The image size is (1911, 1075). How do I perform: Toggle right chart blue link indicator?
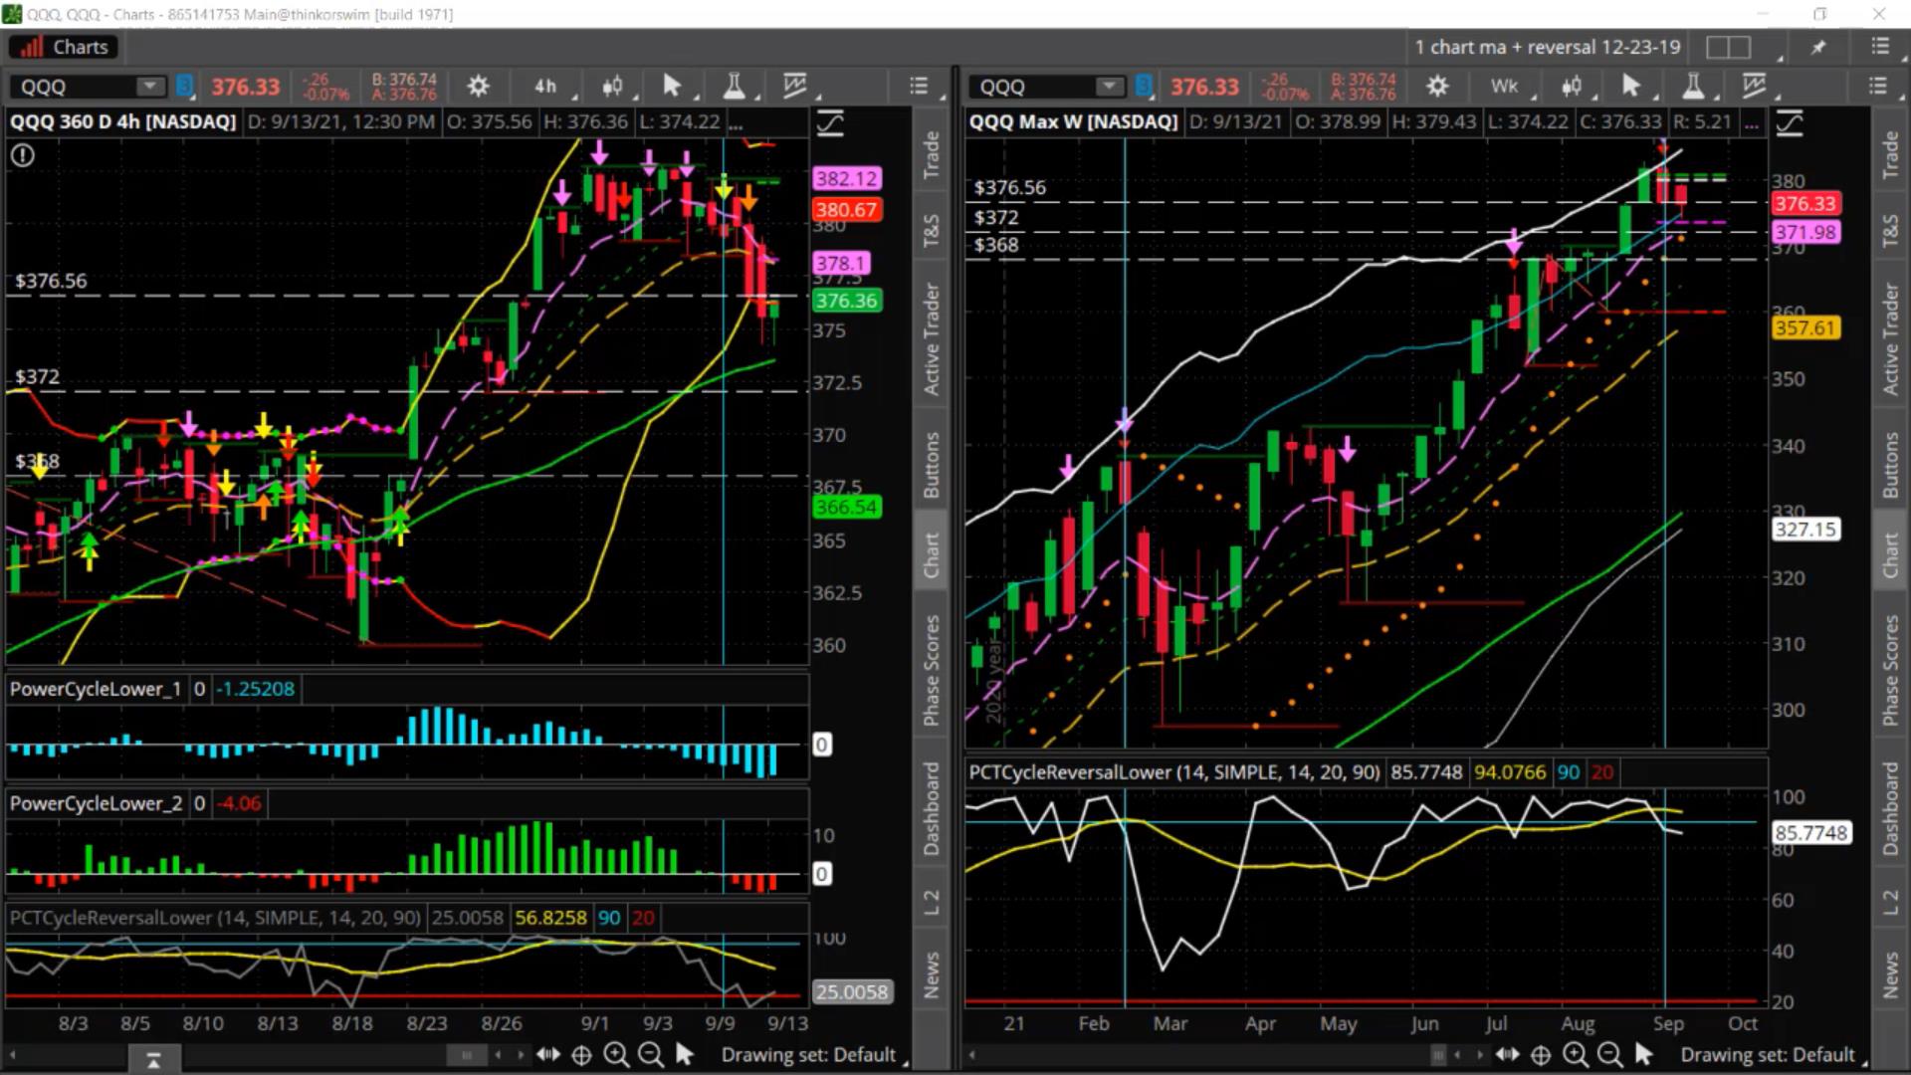pos(1144,87)
